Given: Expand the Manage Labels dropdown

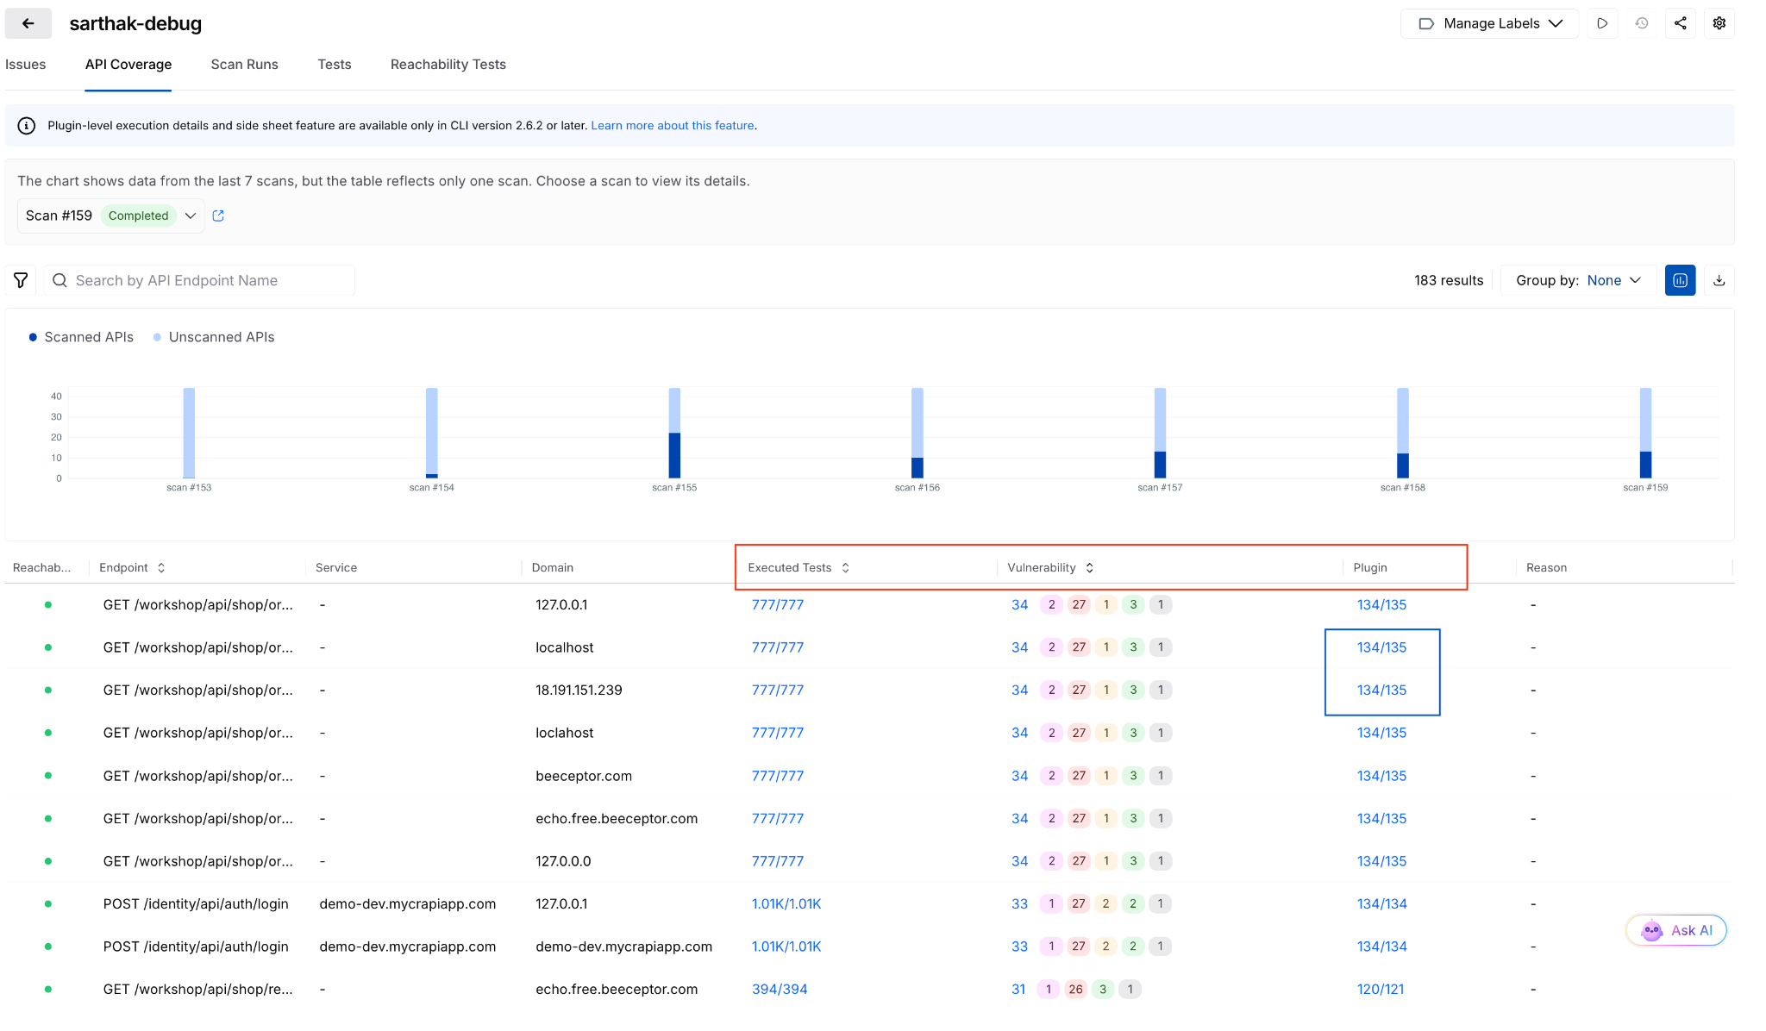Looking at the screenshot, I should [1490, 23].
